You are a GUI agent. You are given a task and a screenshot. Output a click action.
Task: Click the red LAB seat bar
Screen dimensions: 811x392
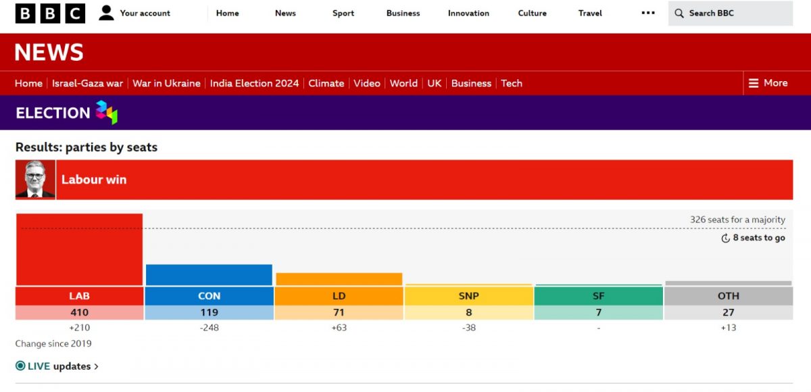(79, 249)
